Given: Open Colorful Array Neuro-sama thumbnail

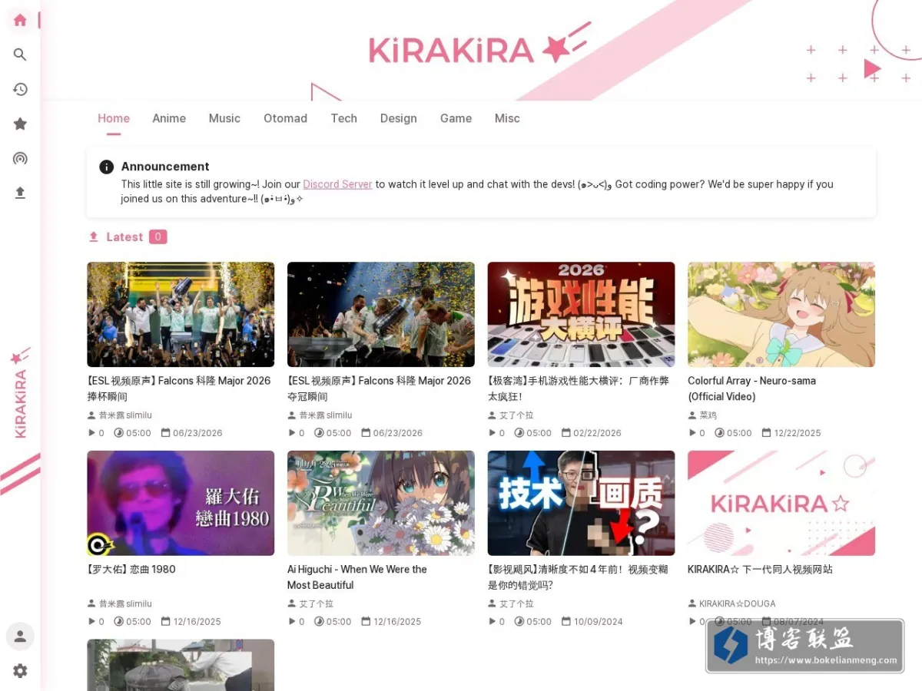Looking at the screenshot, I should coord(781,315).
